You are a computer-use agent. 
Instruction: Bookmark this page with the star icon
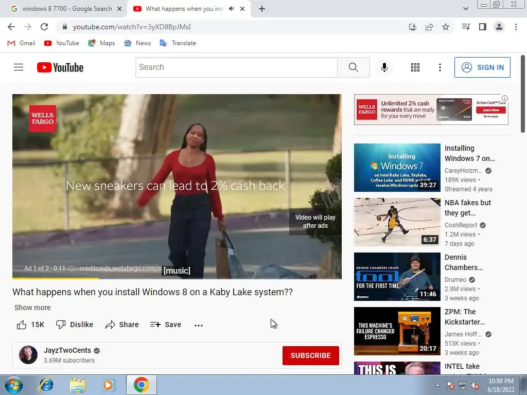(446, 27)
